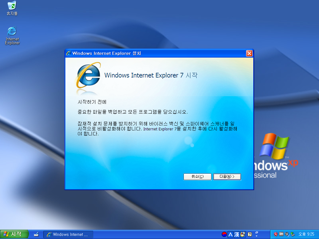Click the IE icon in dialog title bar
The width and height of the screenshot is (319, 239).
(x=69, y=53)
